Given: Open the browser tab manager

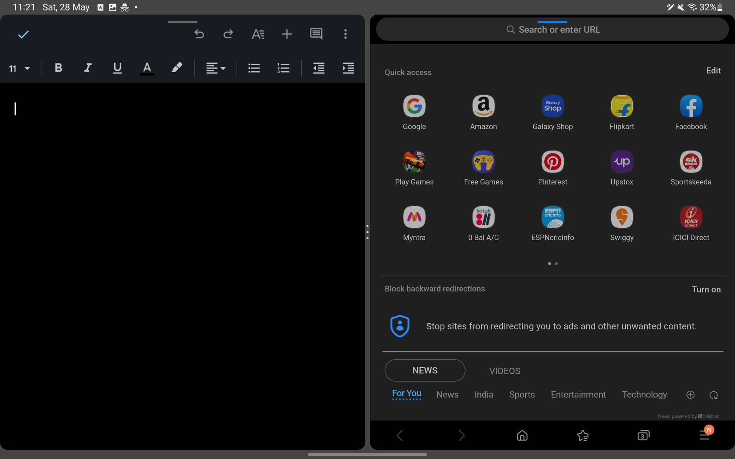Looking at the screenshot, I should [644, 435].
